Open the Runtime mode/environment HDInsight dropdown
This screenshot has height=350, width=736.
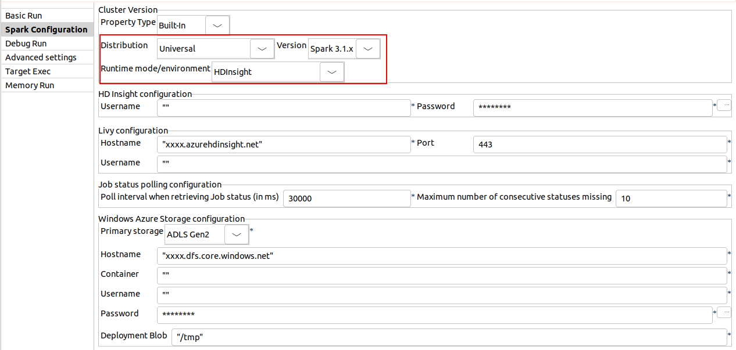[x=331, y=72]
